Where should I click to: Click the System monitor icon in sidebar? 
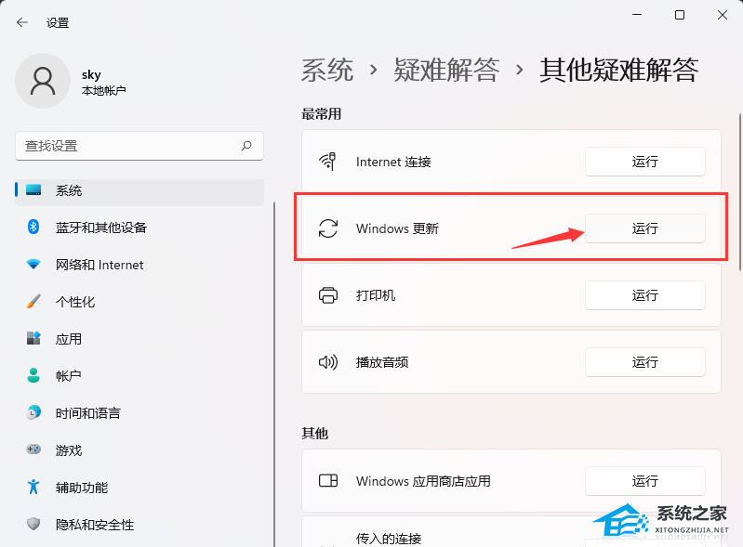[33, 189]
